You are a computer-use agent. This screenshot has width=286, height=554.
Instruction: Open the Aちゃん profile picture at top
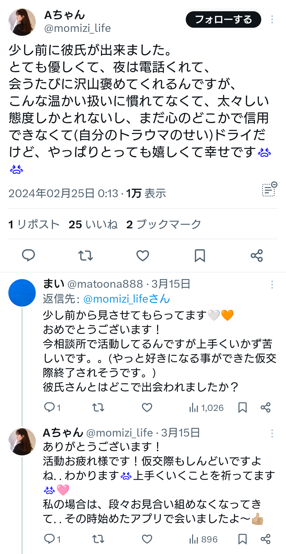[22, 22]
